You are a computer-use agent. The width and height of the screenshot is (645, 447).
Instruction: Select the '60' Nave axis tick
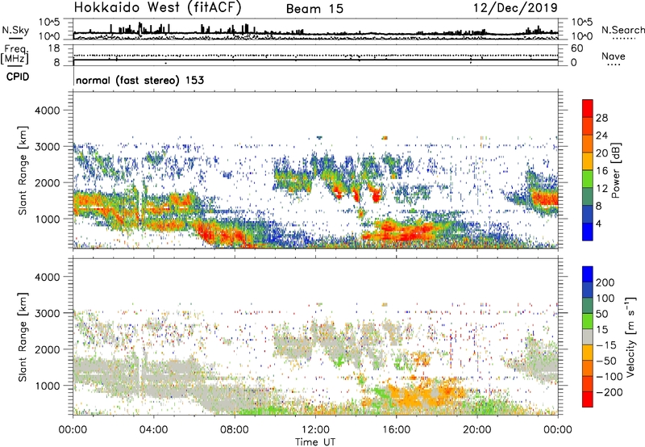tap(576, 48)
